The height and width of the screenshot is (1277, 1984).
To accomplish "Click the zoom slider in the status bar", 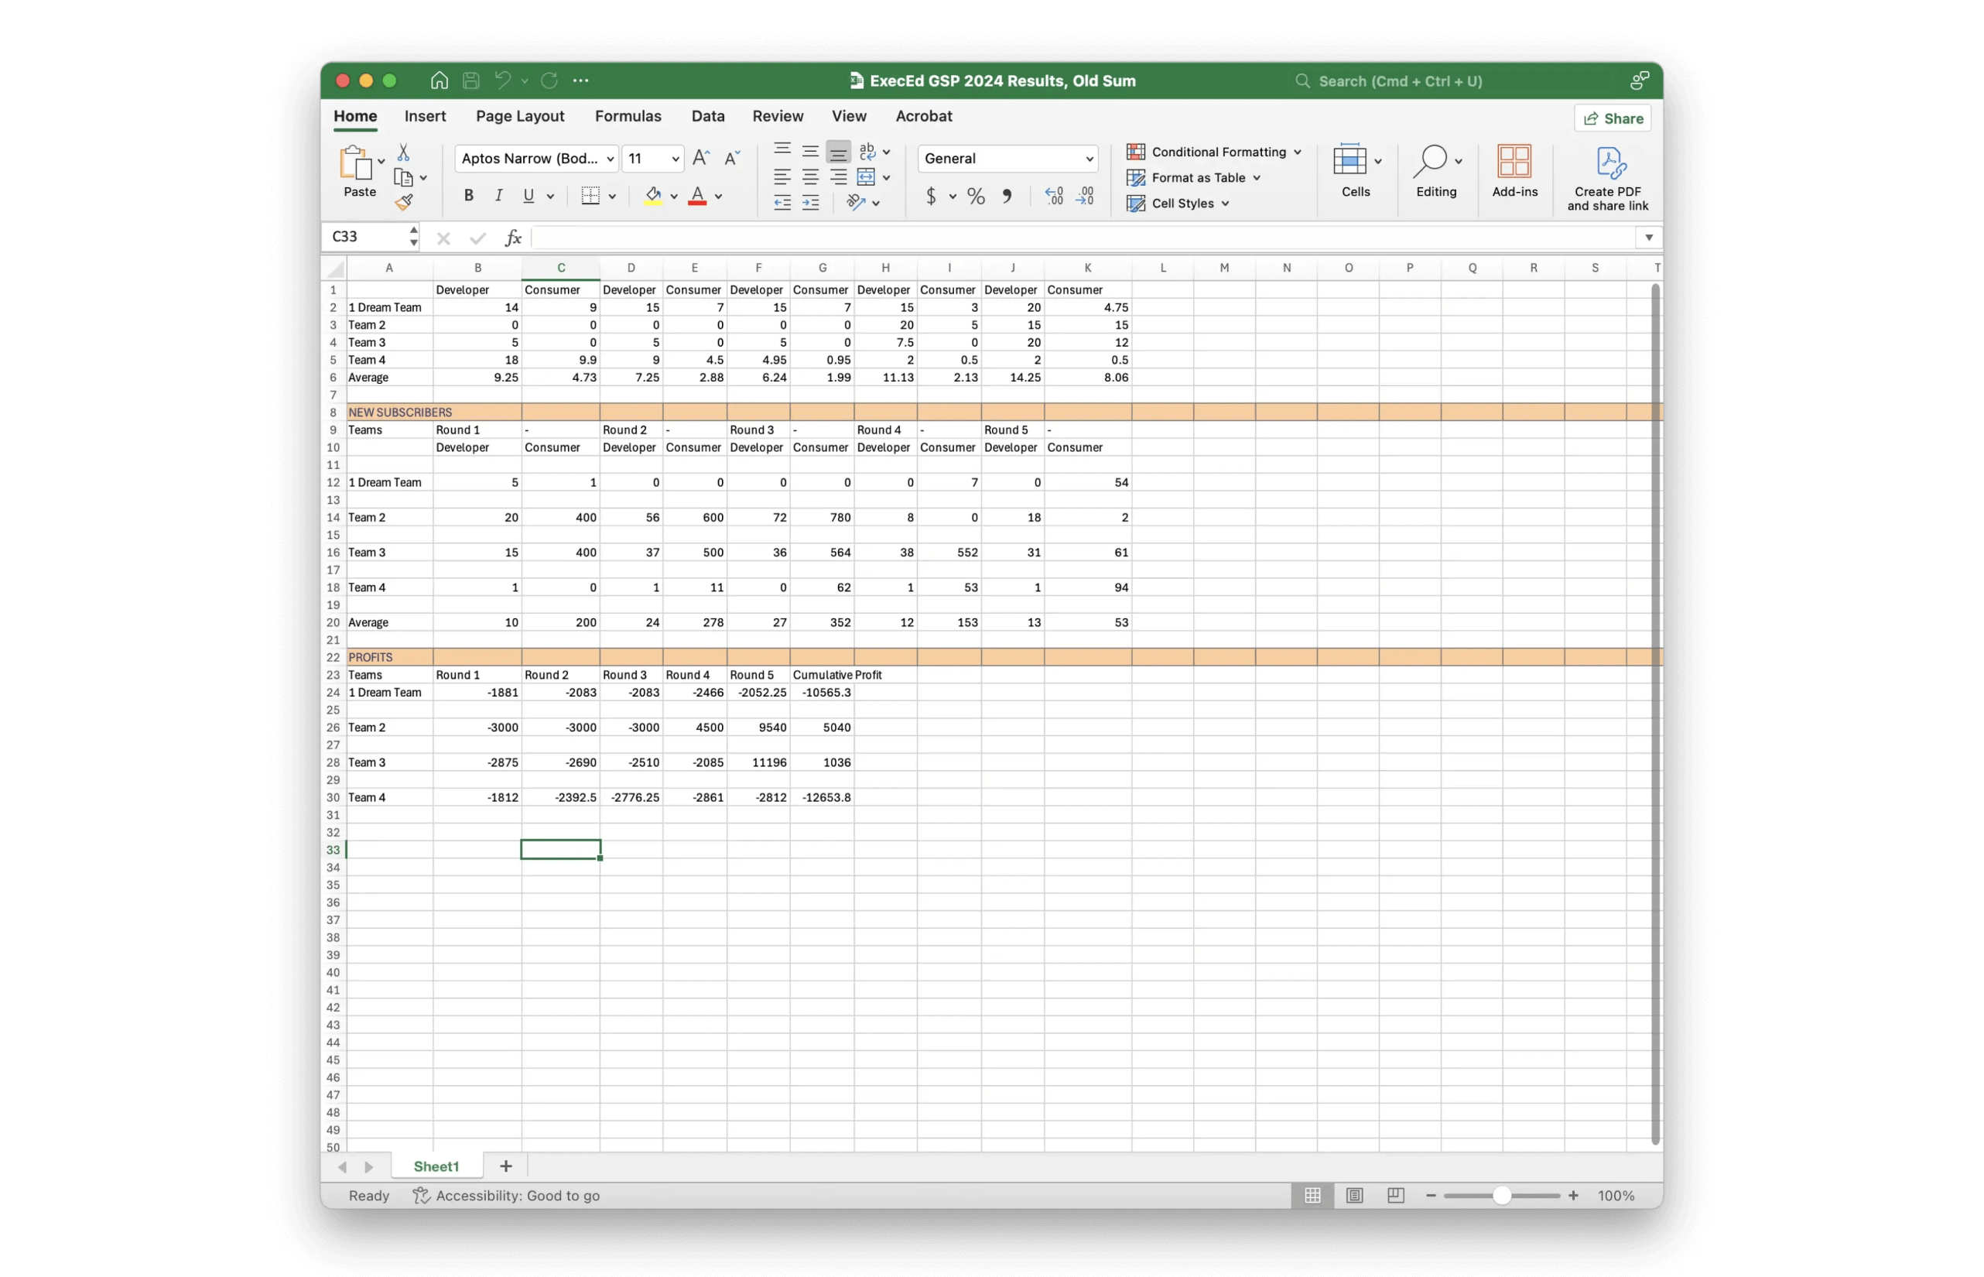I will point(1500,1195).
